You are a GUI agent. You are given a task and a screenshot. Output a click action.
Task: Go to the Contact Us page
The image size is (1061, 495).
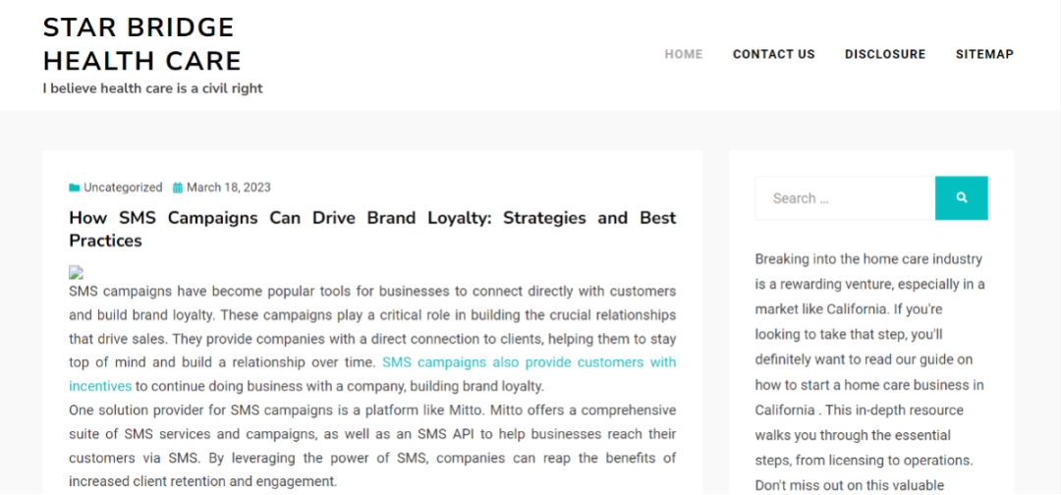[x=774, y=54]
